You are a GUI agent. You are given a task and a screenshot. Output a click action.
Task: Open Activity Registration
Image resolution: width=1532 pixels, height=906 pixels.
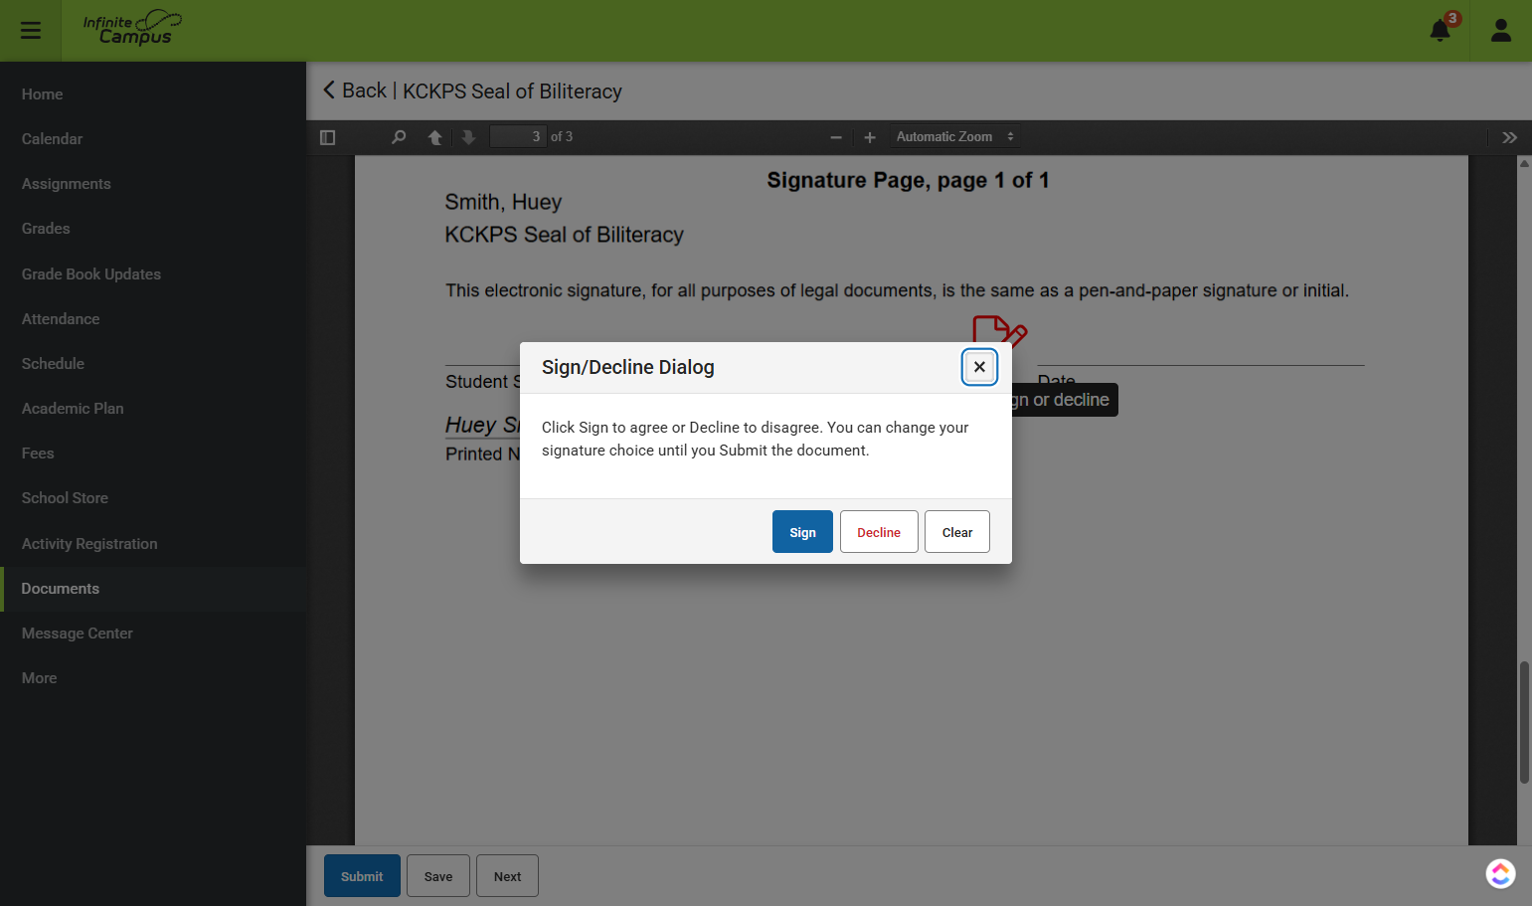coord(153,544)
